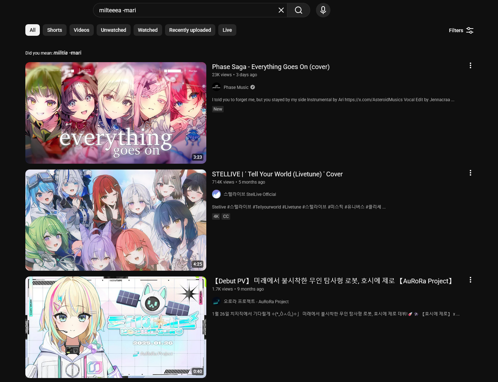Click the '1.7K views • 9 months ago' text
Viewport: 498px width, 382px height.
click(238, 289)
